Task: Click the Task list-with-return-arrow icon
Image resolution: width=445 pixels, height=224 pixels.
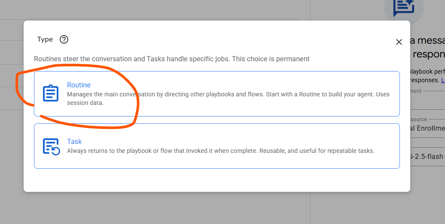Action: click(51, 146)
